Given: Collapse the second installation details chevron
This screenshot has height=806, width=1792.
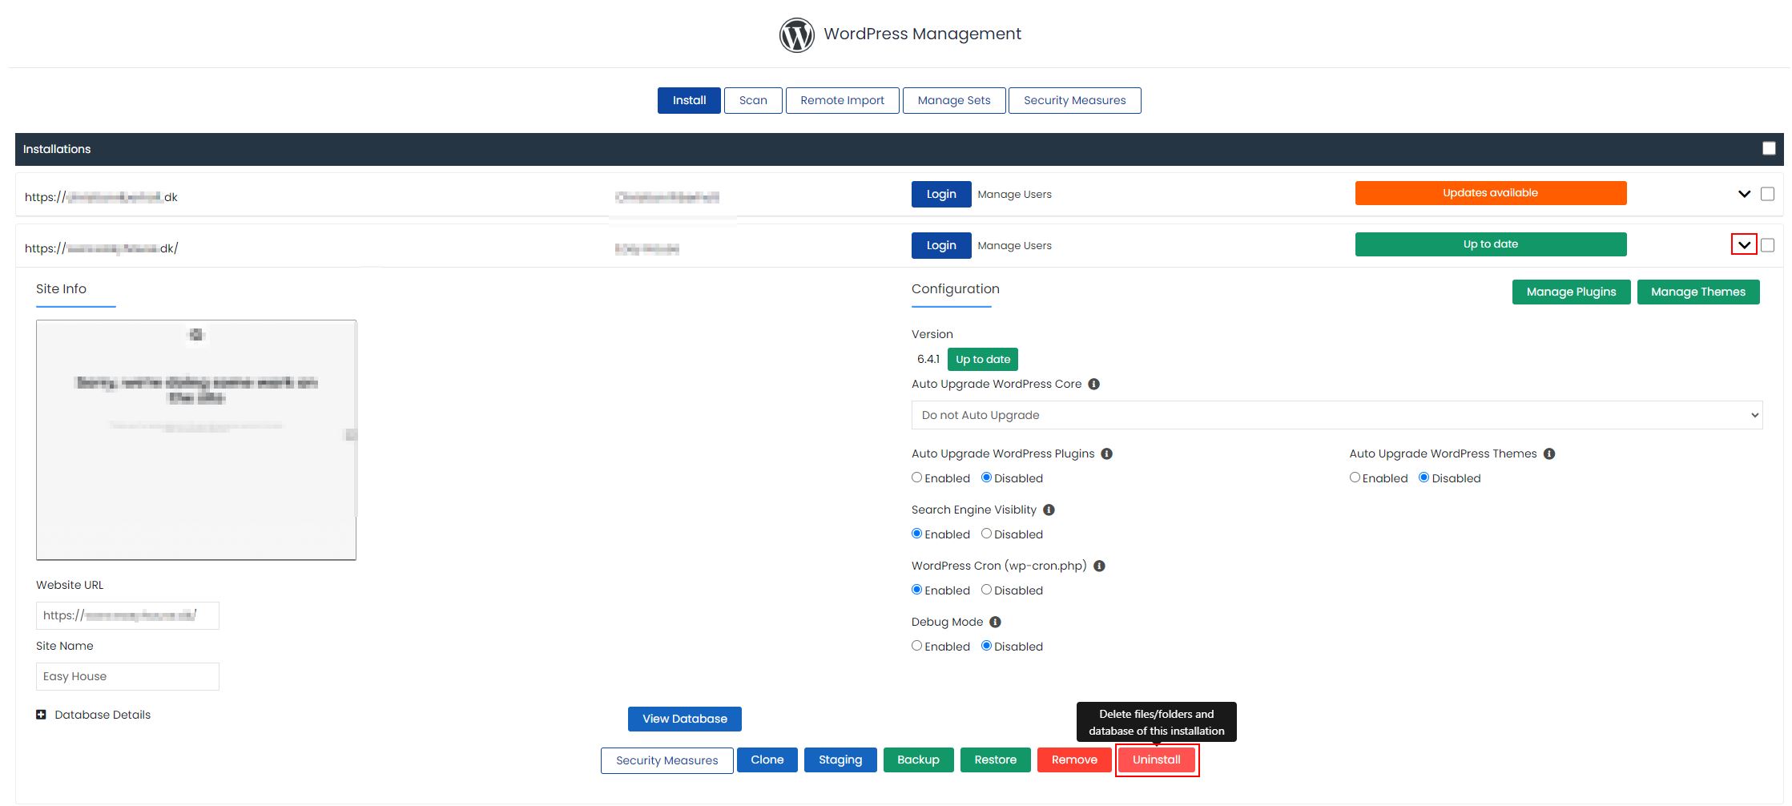Looking at the screenshot, I should (1744, 245).
